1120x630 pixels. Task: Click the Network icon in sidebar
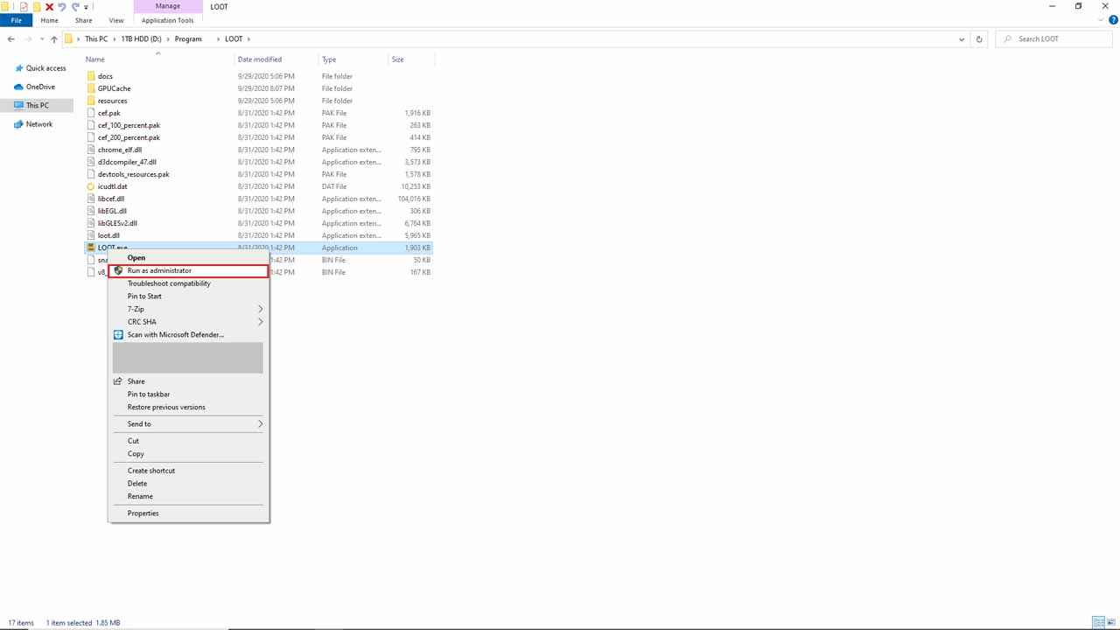(x=19, y=124)
